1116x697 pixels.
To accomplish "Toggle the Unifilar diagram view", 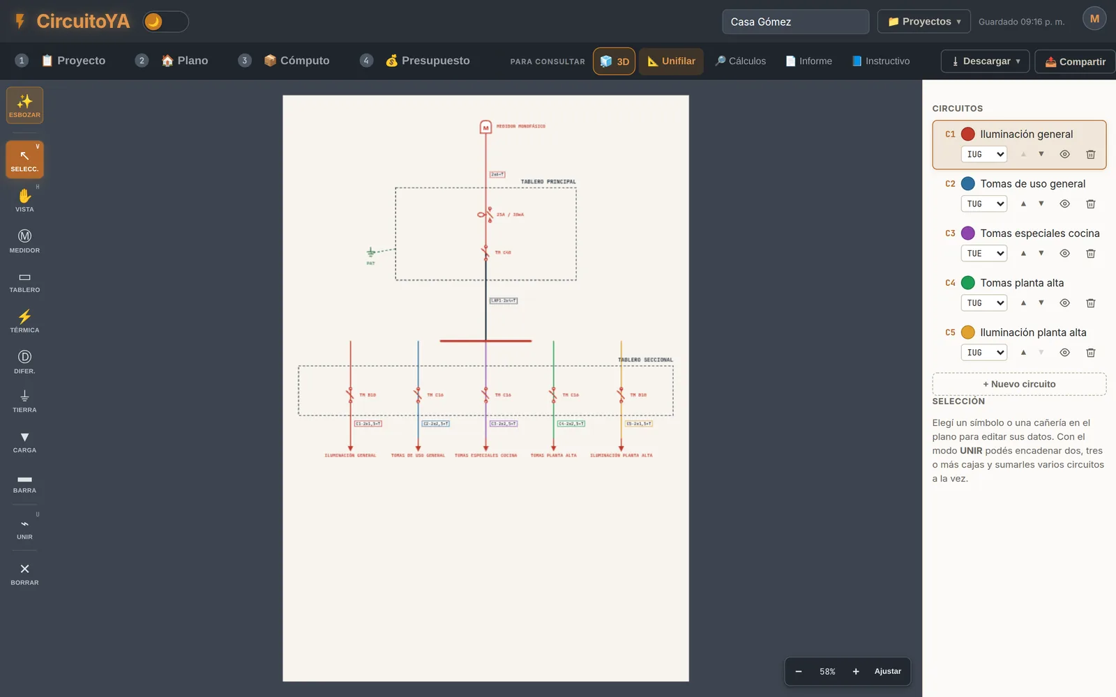I will [x=672, y=61].
